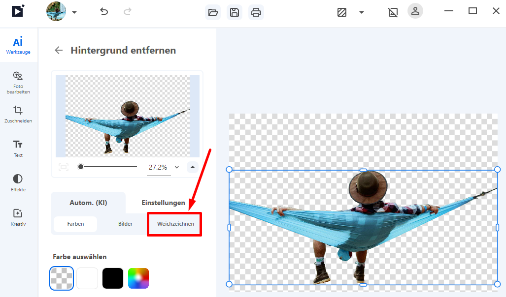Open a file with folder icon
This screenshot has width=506, height=297.
213,13
